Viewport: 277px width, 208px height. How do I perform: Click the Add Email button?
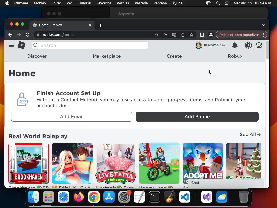tap(71, 116)
